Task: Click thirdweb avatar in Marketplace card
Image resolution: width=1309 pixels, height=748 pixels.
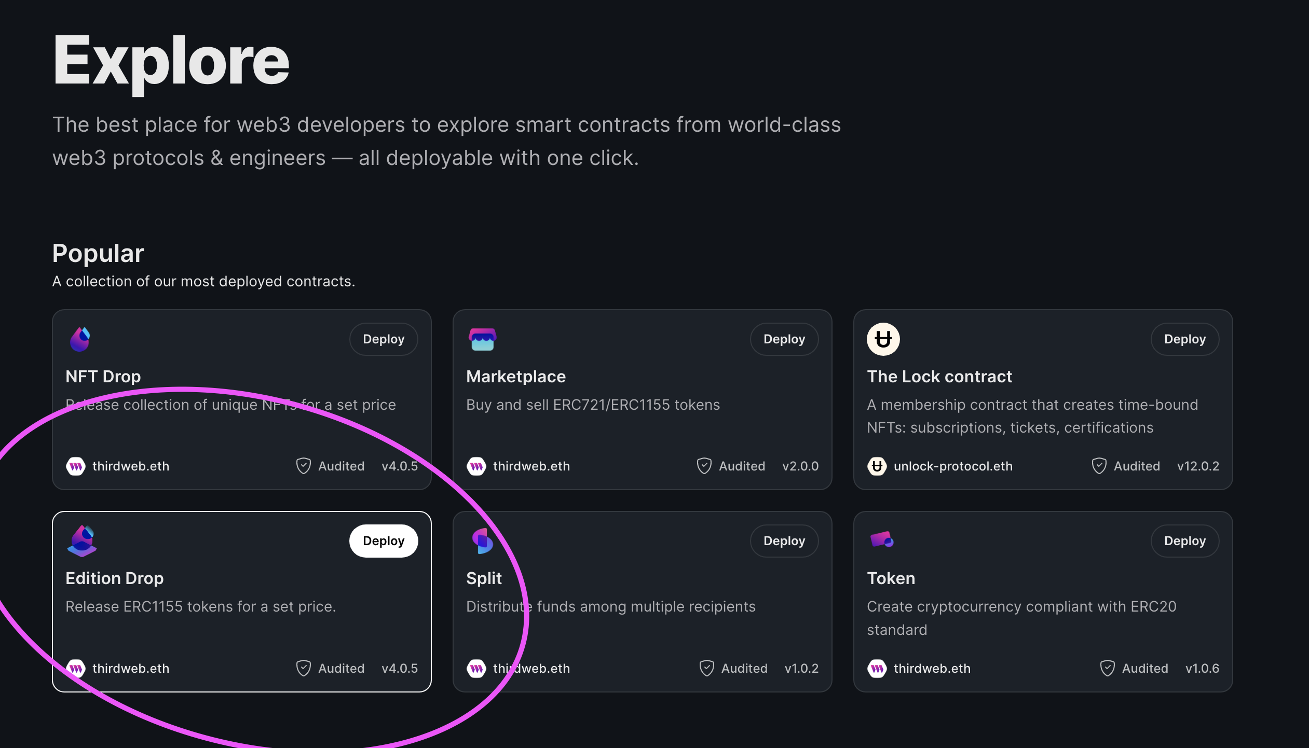Action: tap(476, 466)
